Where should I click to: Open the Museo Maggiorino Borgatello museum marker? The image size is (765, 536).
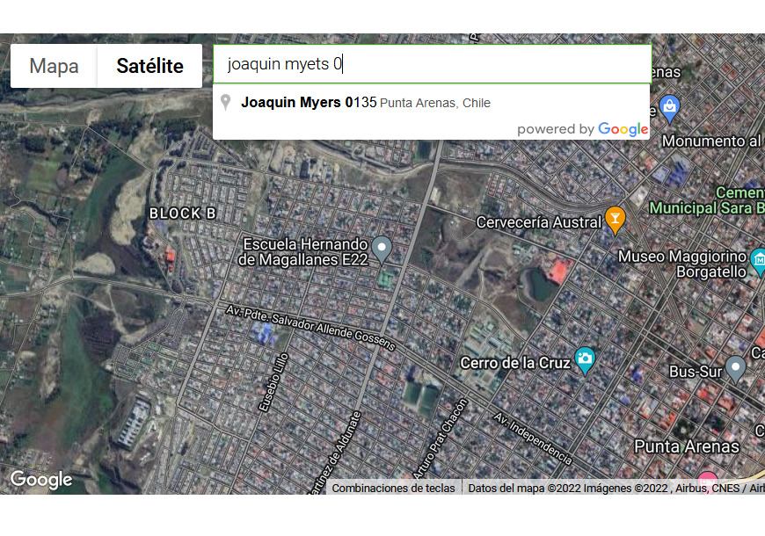tap(758, 262)
